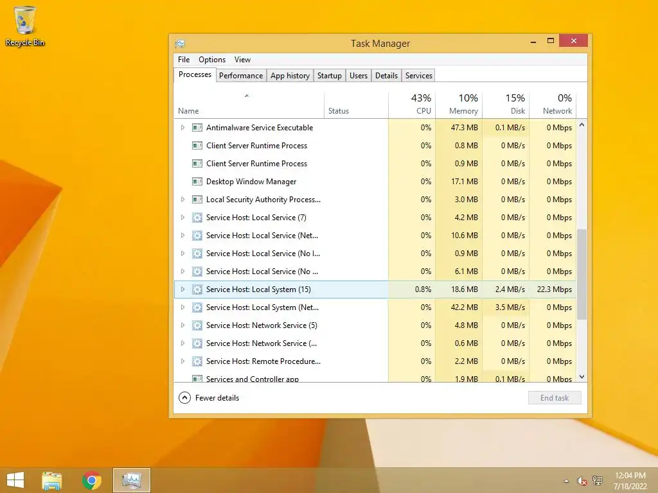Expand Service Host: Local System (Net...)
The height and width of the screenshot is (493, 658).
pyautogui.click(x=182, y=307)
